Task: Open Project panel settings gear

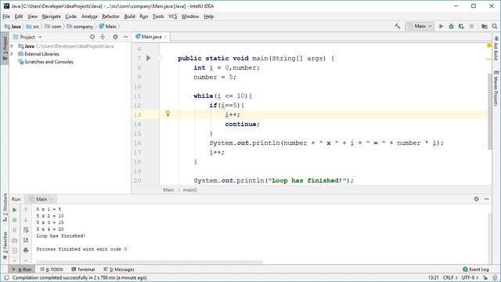Action: pos(115,37)
